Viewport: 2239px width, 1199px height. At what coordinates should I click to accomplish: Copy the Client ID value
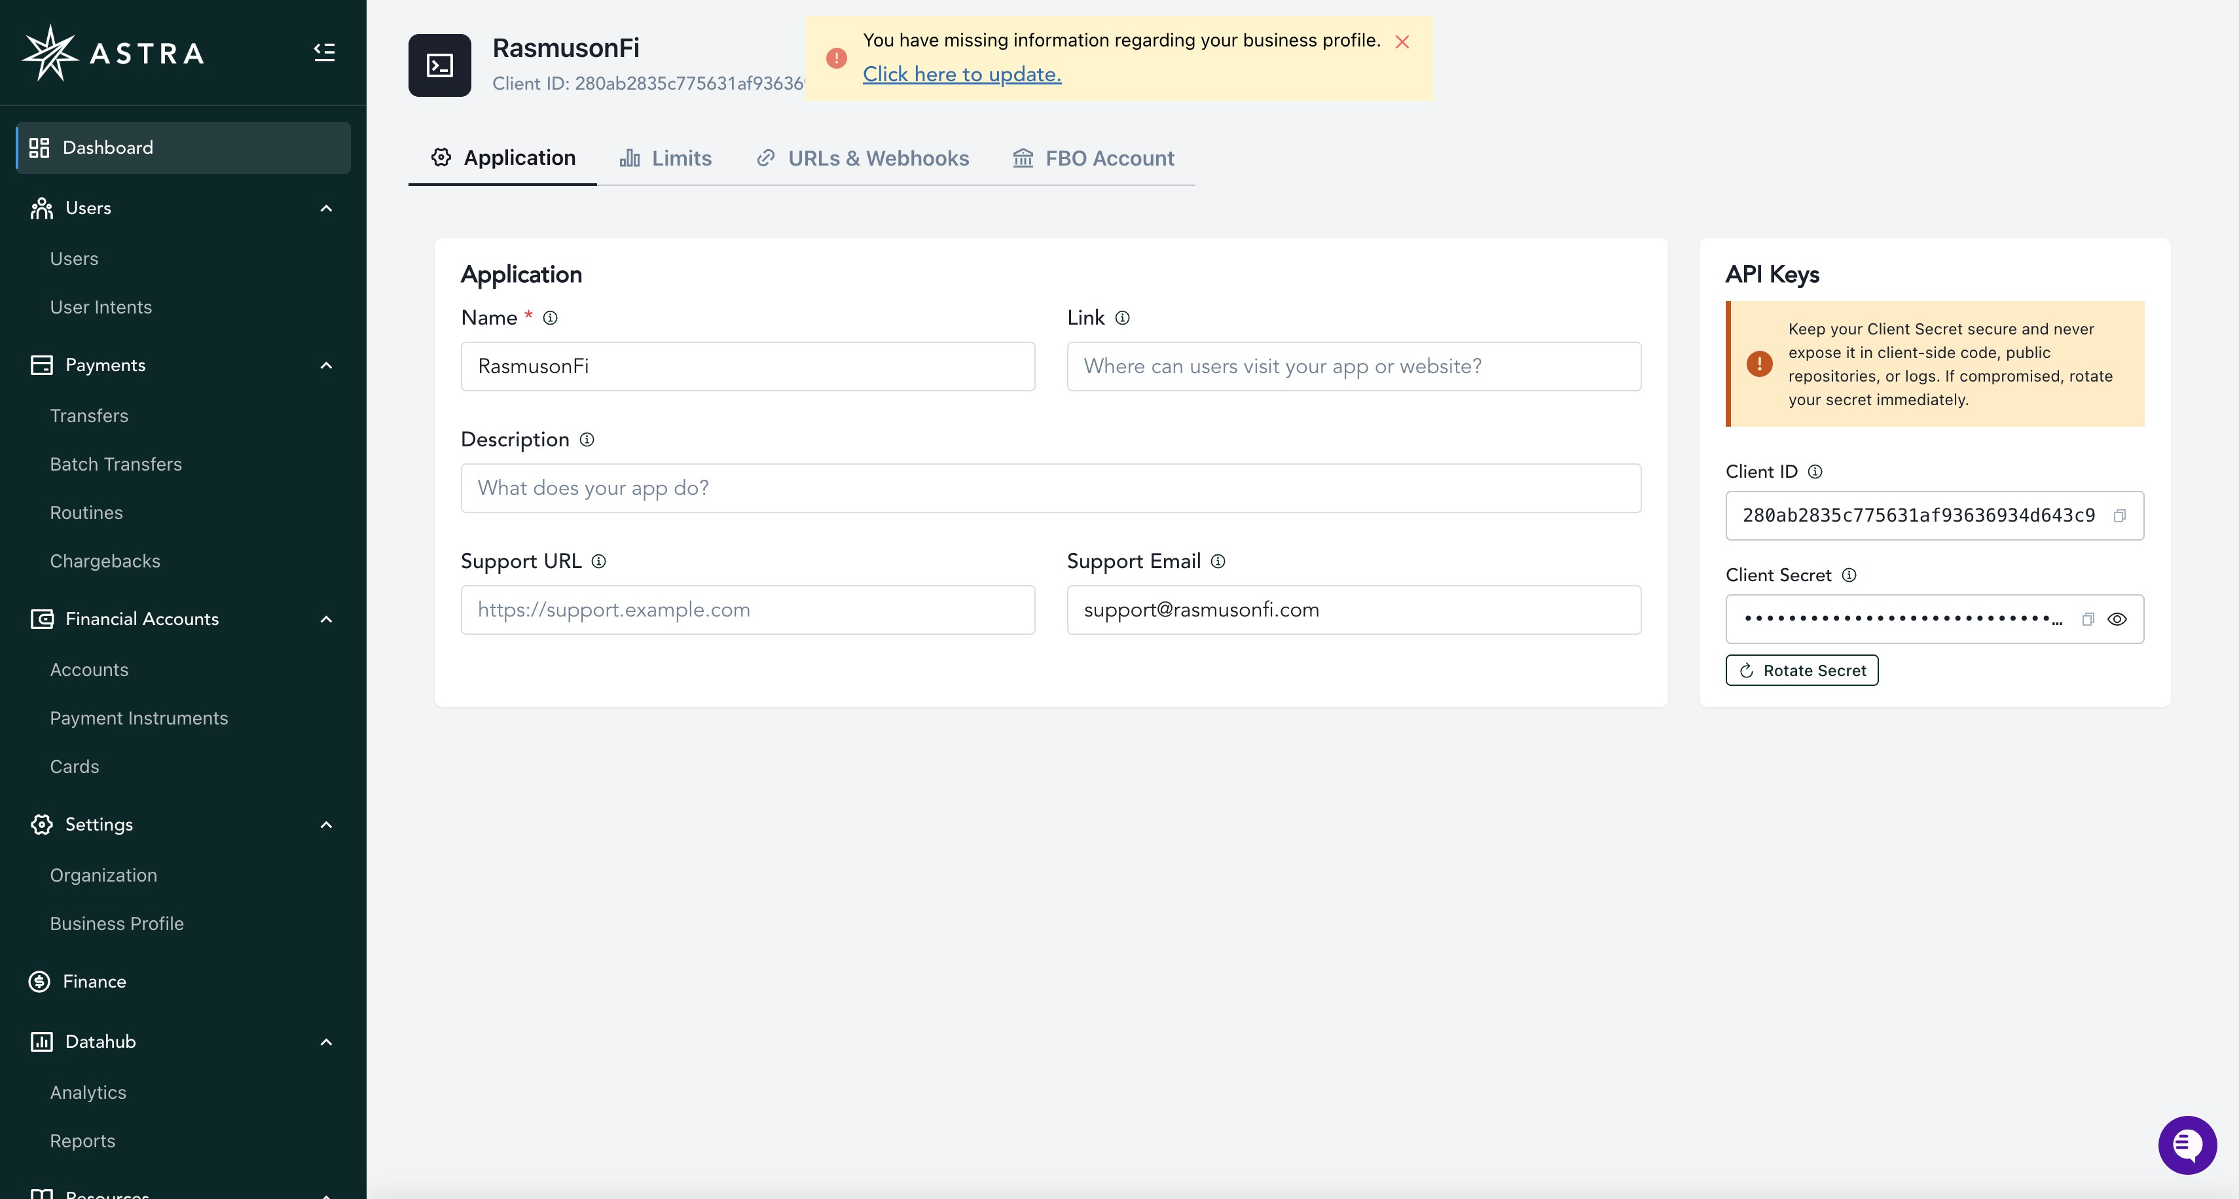(2120, 516)
